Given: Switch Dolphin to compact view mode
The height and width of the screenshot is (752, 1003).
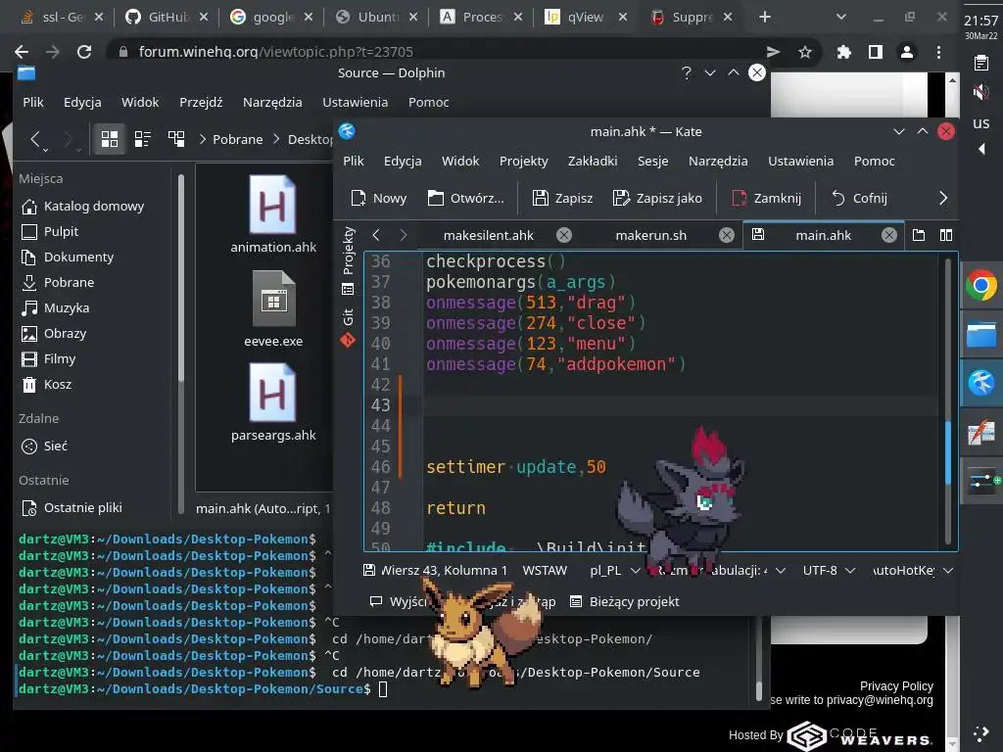Looking at the screenshot, I should coord(143,139).
